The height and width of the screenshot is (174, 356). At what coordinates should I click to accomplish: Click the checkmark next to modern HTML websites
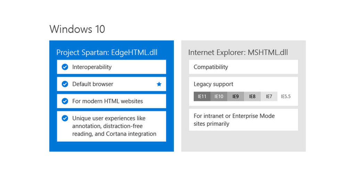pyautogui.click(x=65, y=101)
